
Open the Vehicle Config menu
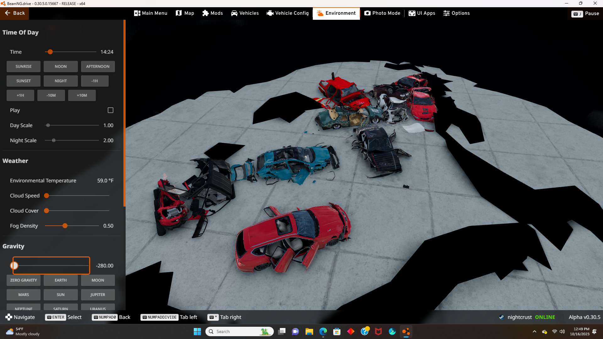point(288,13)
